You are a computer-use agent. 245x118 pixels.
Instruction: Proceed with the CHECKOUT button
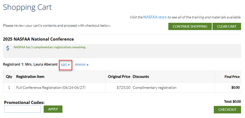coord(227,109)
